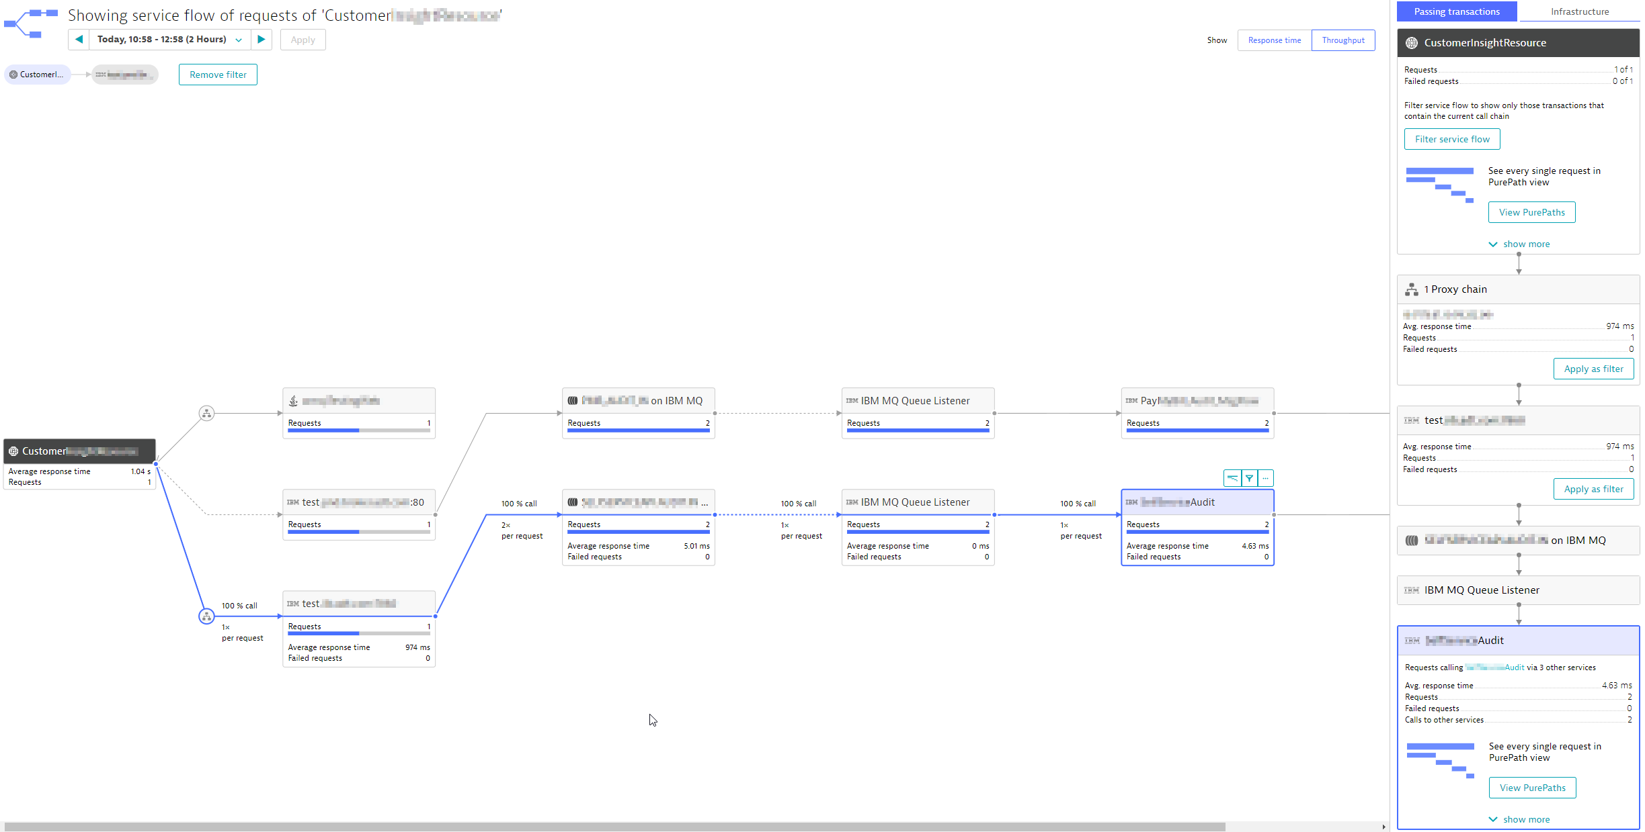This screenshot has height=832, width=1645.
Task: Click CustomerInsightResource panel header icon
Action: click(1412, 43)
